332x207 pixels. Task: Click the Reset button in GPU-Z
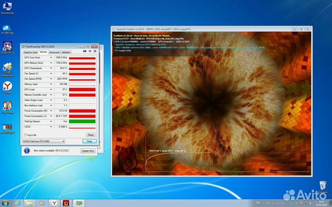(91, 135)
